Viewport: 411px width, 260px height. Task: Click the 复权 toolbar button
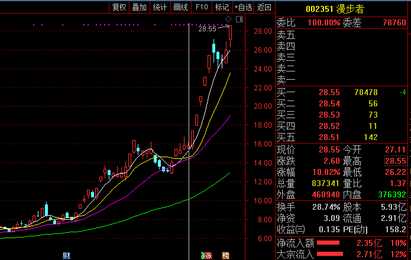119,7
